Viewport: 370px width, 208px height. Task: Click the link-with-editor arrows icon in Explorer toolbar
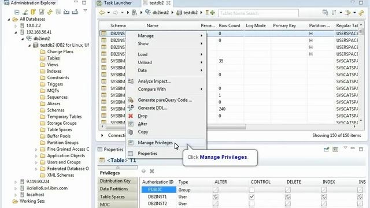[x=50, y=12]
